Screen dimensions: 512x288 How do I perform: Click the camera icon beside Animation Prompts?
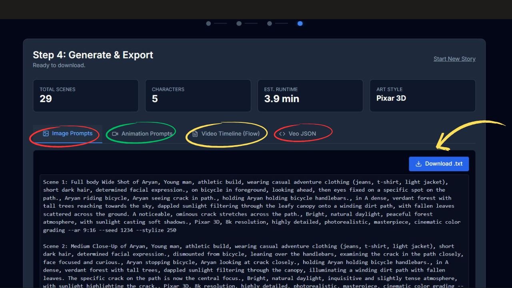coord(115,134)
